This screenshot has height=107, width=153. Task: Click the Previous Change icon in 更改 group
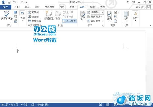pyautogui.click(x=116, y=17)
